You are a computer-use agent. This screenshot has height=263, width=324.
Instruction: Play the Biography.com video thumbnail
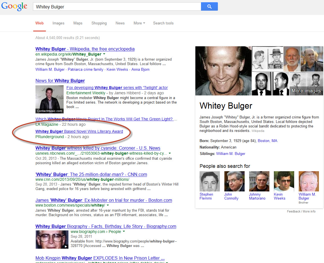(x=52, y=239)
